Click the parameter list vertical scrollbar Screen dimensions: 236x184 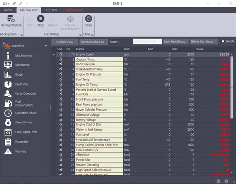(232, 87)
